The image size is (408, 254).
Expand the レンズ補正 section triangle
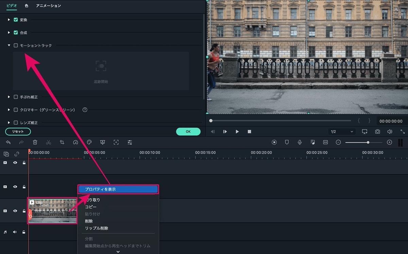click(x=9, y=122)
